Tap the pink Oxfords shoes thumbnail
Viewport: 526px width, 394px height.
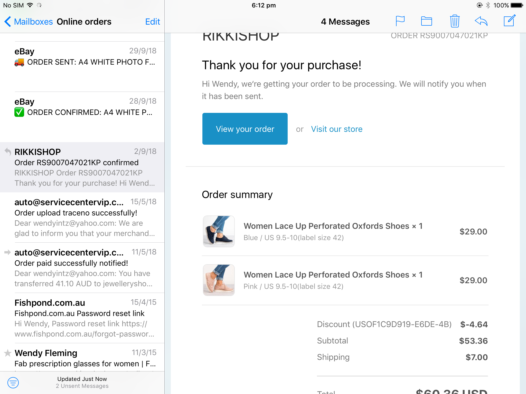tap(219, 280)
